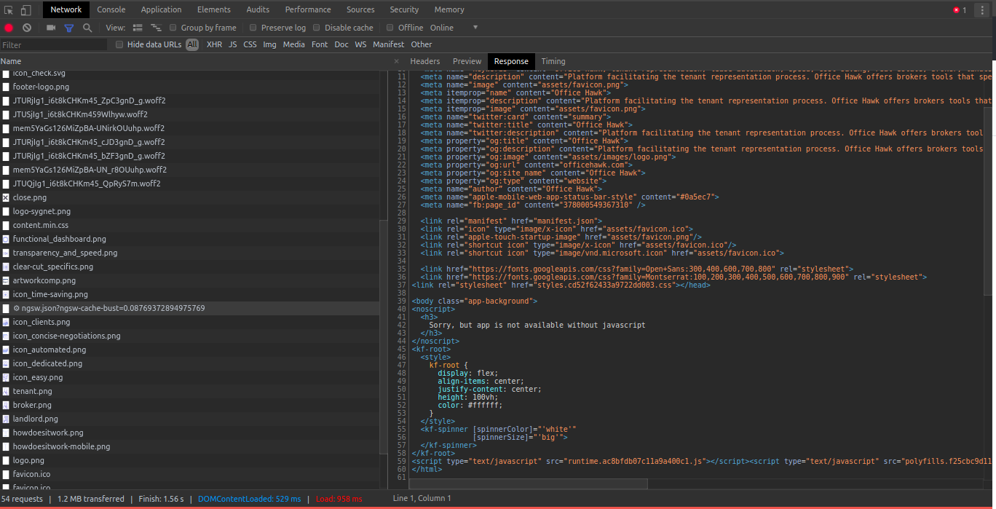This screenshot has height=509, width=996.
Task: Click icon next to content.min.css
Action: pyautogui.click(x=6, y=225)
